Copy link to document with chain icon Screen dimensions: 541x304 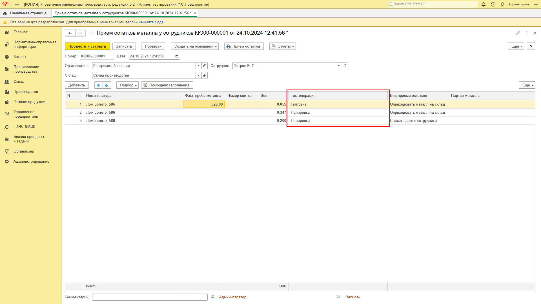[518, 33]
